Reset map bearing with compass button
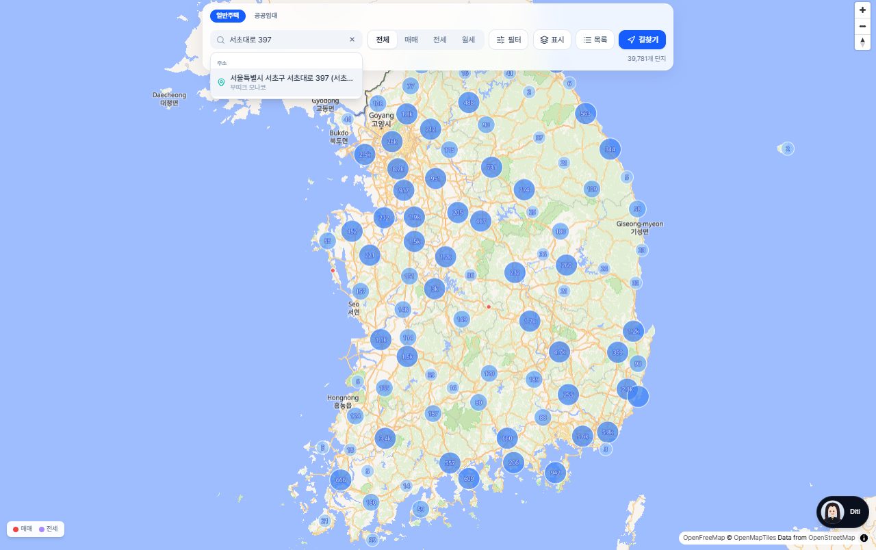The width and height of the screenshot is (876, 550). point(862,42)
